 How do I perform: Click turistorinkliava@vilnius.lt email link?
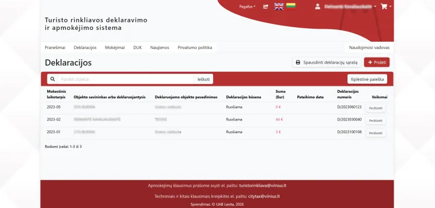263,185
